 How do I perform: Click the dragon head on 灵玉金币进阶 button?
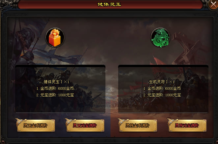point(20,122)
